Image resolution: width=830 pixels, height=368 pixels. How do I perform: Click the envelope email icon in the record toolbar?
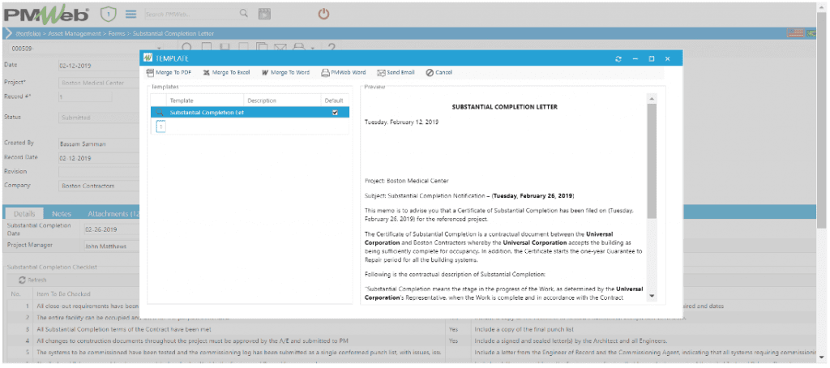[280, 48]
